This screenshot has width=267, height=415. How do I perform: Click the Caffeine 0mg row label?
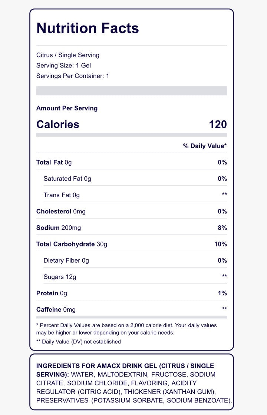(x=56, y=309)
